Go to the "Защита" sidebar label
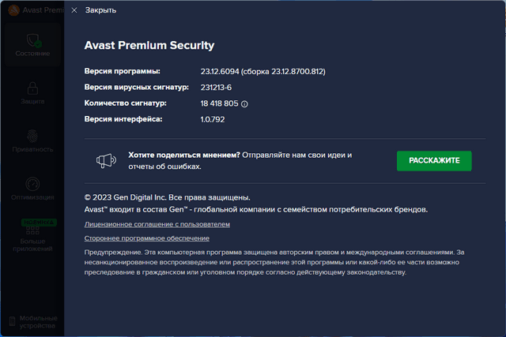 click(33, 101)
